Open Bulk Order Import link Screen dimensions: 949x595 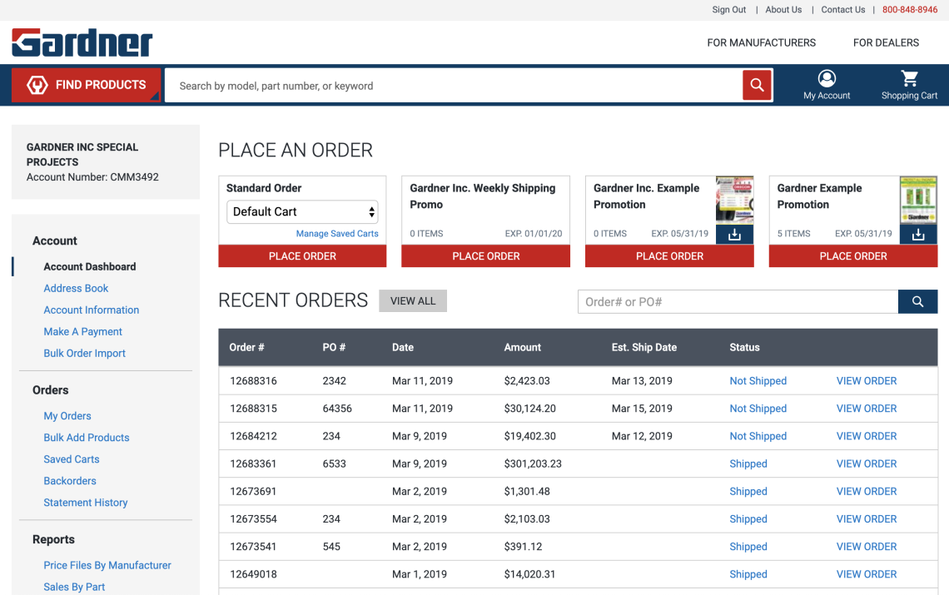coord(85,354)
